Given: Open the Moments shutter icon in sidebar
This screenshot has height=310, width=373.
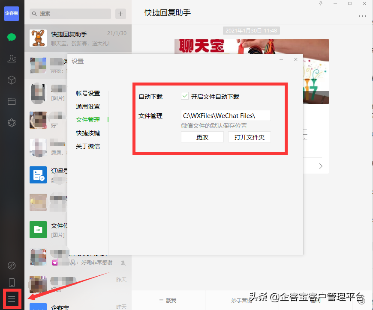Looking at the screenshot, I should point(12,123).
